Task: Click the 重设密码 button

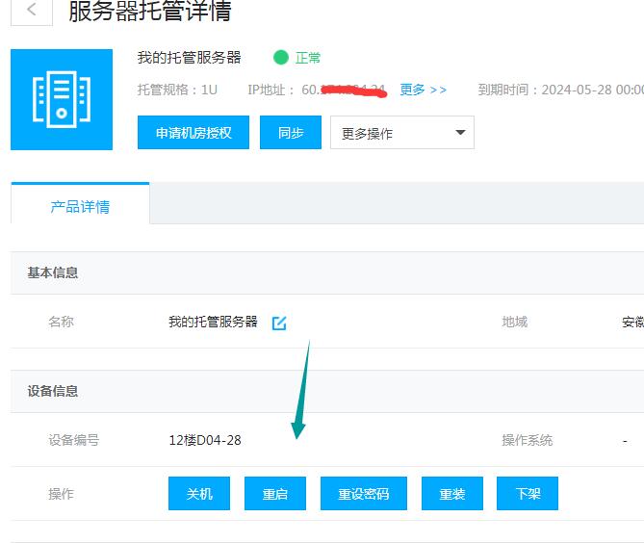Action: [x=363, y=494]
